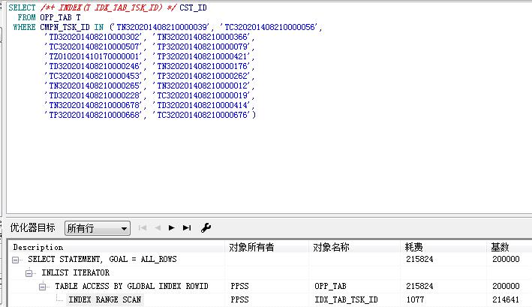This screenshot has height=307, width=532.
Task: Open optimizer goal dropdown 所有行
Action: coord(97,228)
